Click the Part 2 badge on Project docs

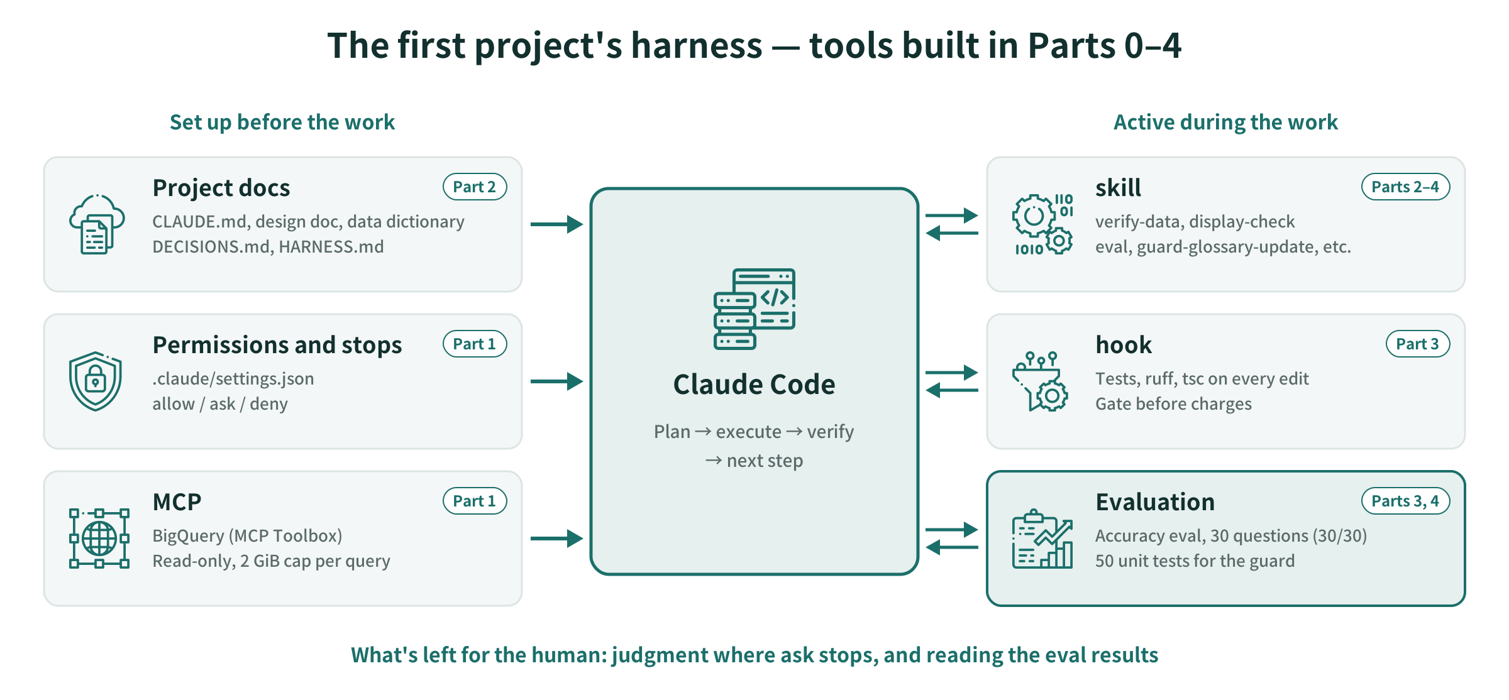coord(475,187)
